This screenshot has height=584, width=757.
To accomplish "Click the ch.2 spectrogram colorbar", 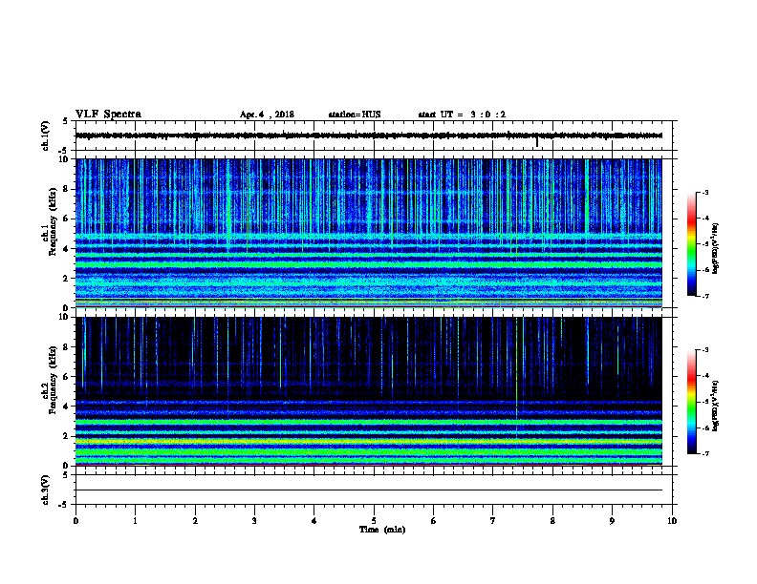I will 691,402.
